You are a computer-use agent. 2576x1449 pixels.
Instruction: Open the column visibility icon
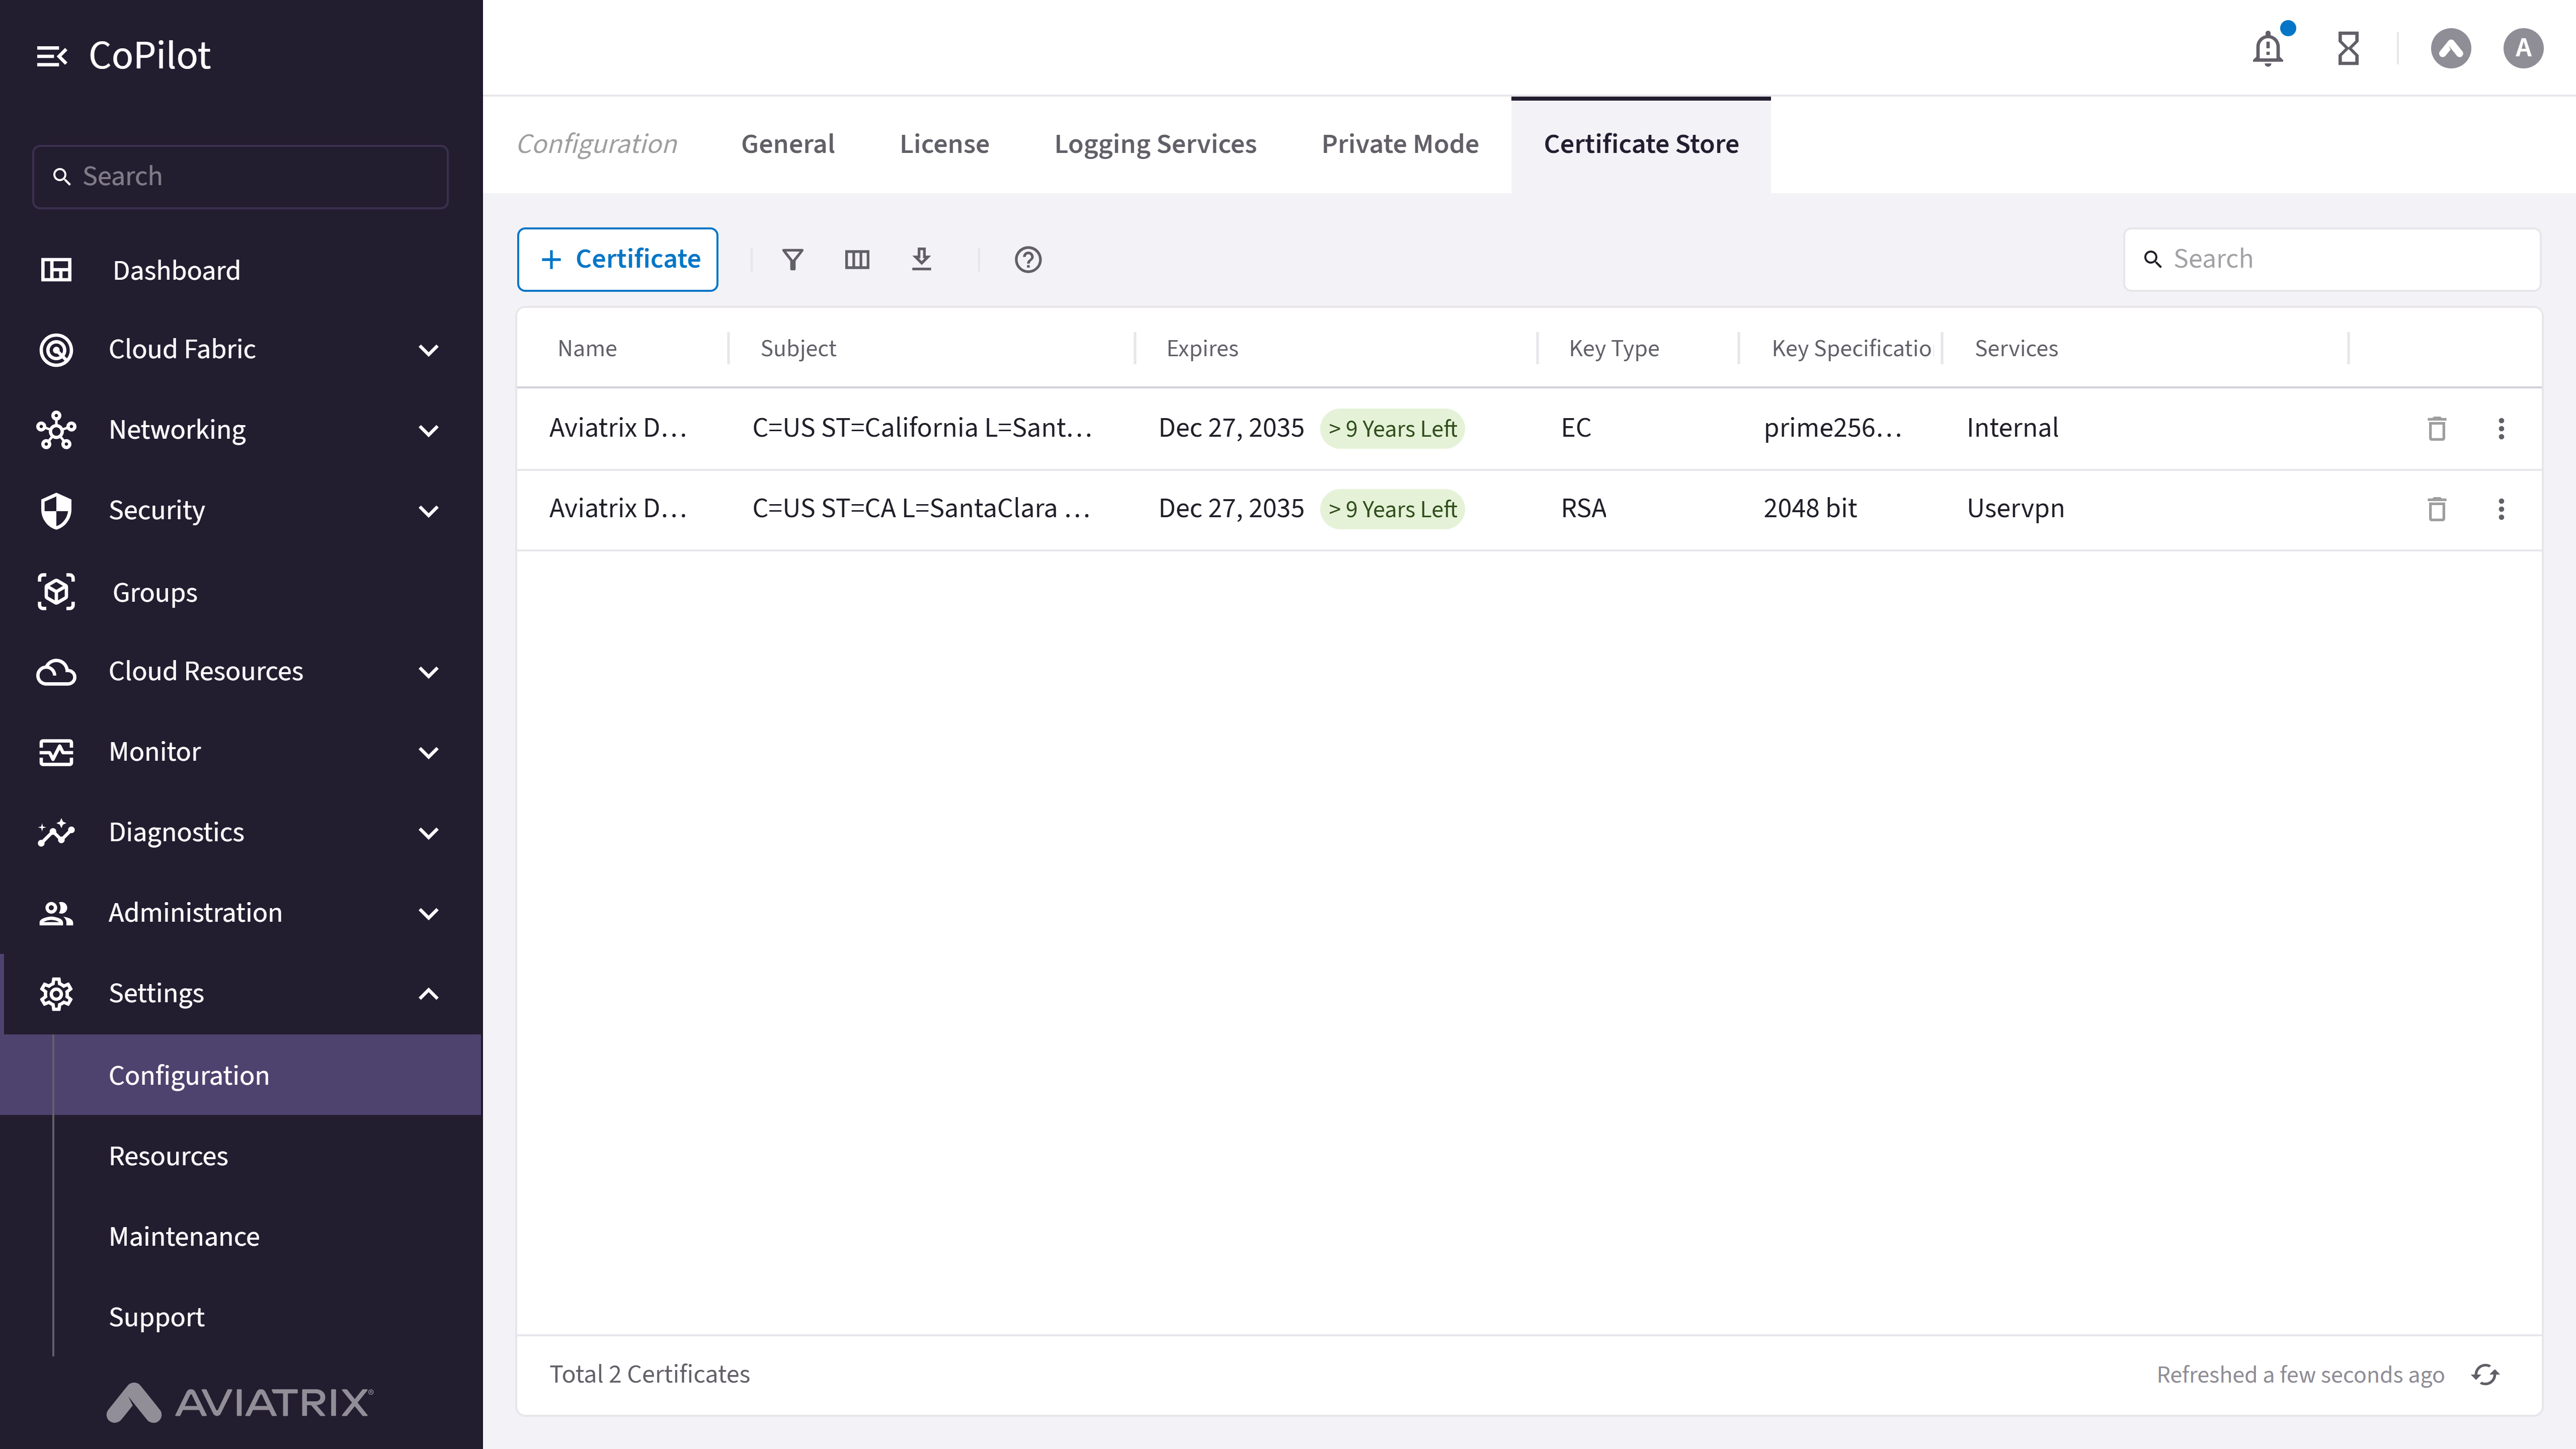857,260
